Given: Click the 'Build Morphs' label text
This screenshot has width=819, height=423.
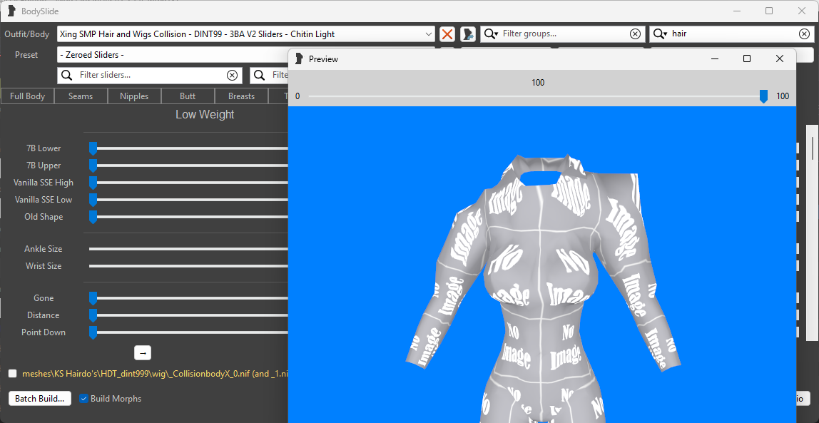Looking at the screenshot, I should point(116,399).
